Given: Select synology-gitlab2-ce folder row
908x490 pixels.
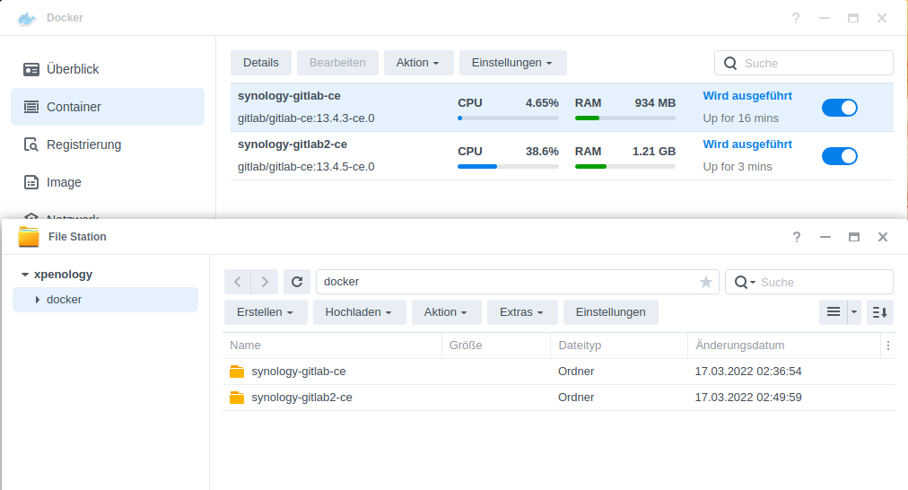Looking at the screenshot, I should (x=558, y=398).
